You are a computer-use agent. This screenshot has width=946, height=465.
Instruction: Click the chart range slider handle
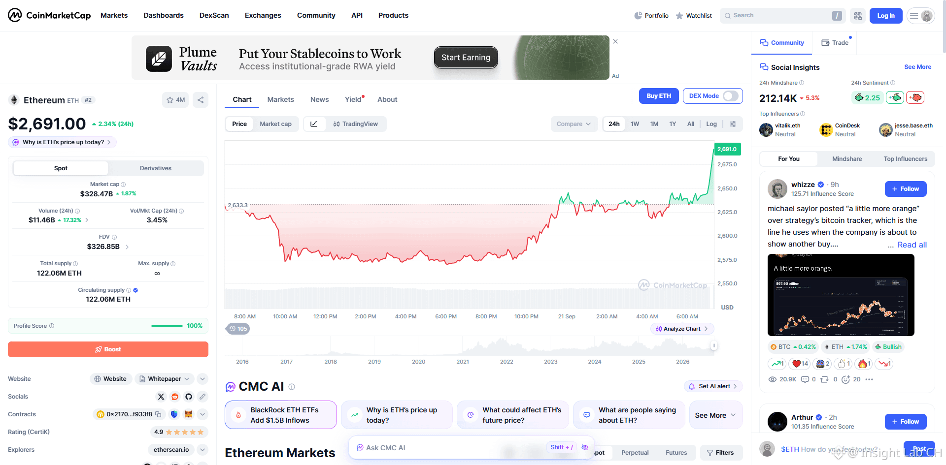coord(713,346)
